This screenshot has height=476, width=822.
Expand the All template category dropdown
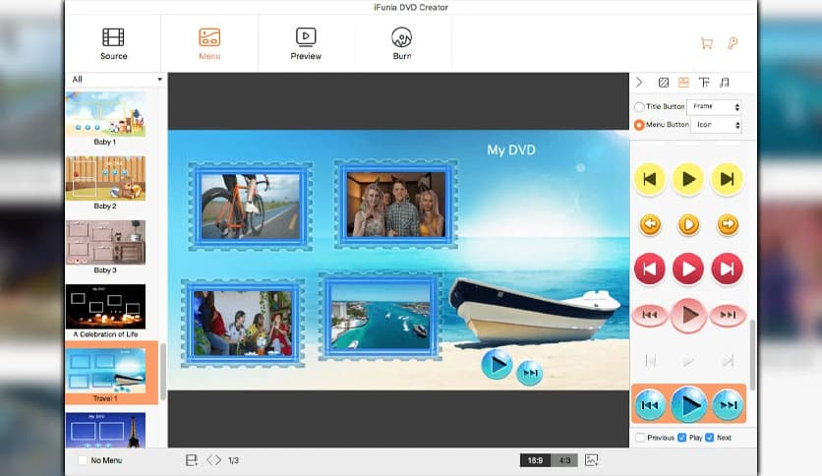click(x=116, y=80)
